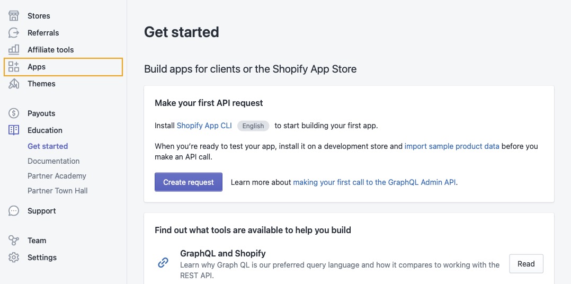Image resolution: width=571 pixels, height=284 pixels.
Task: Click the Payouts dollar icon
Action: point(14,113)
